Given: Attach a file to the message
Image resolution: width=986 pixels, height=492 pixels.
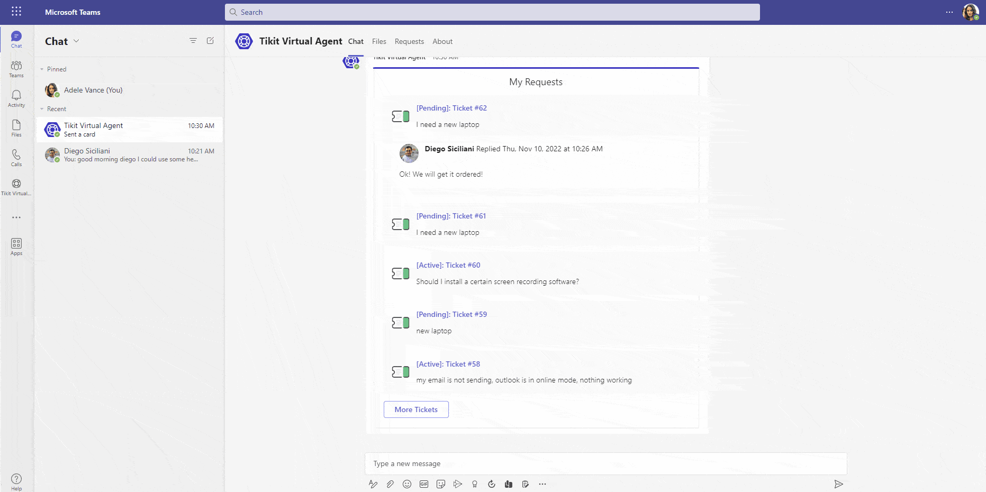Looking at the screenshot, I should pos(390,484).
